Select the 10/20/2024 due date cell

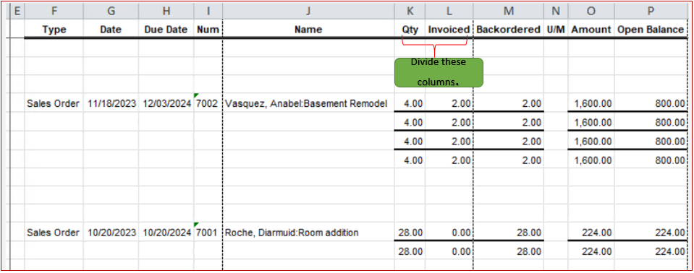point(166,232)
